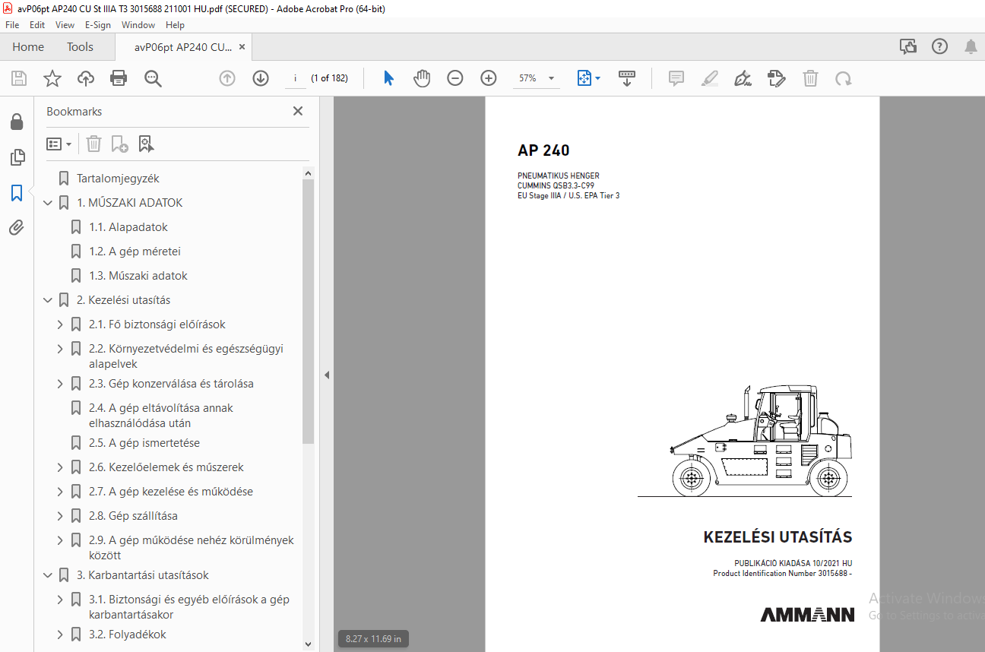This screenshot has height=652, width=985.
Task: Open the Window menu
Action: 138,25
